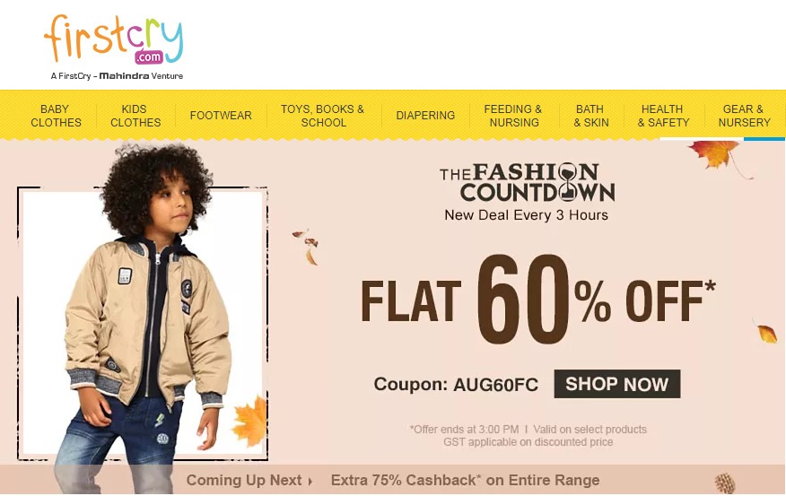Go to Toys, Books & School
Image resolution: width=786 pixels, height=496 pixels.
point(323,116)
